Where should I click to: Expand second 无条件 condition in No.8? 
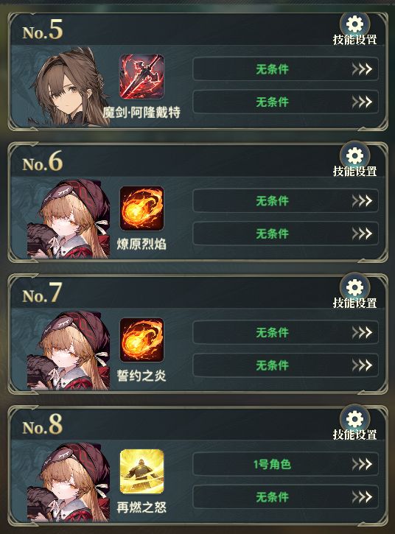pyautogui.click(x=286, y=496)
